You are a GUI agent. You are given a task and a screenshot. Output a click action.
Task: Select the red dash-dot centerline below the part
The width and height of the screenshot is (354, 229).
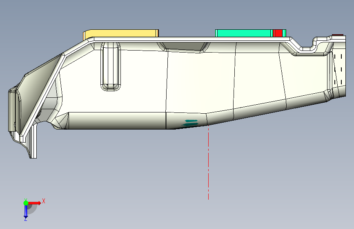point(208,162)
